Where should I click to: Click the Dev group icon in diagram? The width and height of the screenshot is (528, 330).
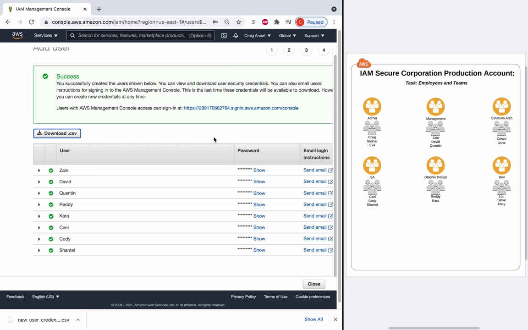pos(501,165)
